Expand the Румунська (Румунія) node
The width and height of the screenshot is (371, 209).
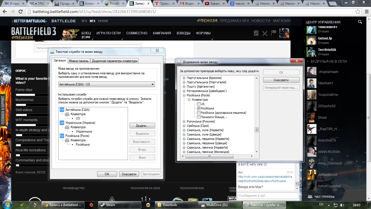(184, 122)
